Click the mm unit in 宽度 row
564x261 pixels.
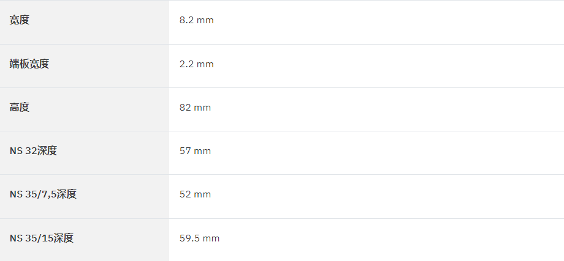(205, 20)
